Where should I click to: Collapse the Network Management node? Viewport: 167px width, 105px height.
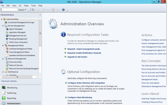(3, 59)
